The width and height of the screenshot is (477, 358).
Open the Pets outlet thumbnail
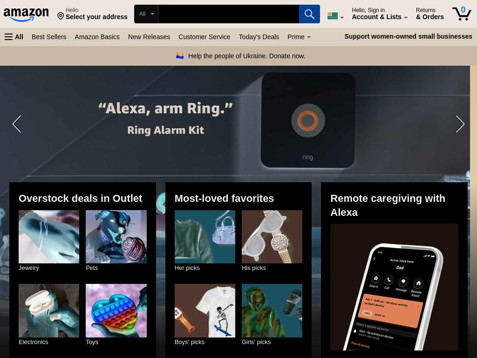[x=116, y=237]
